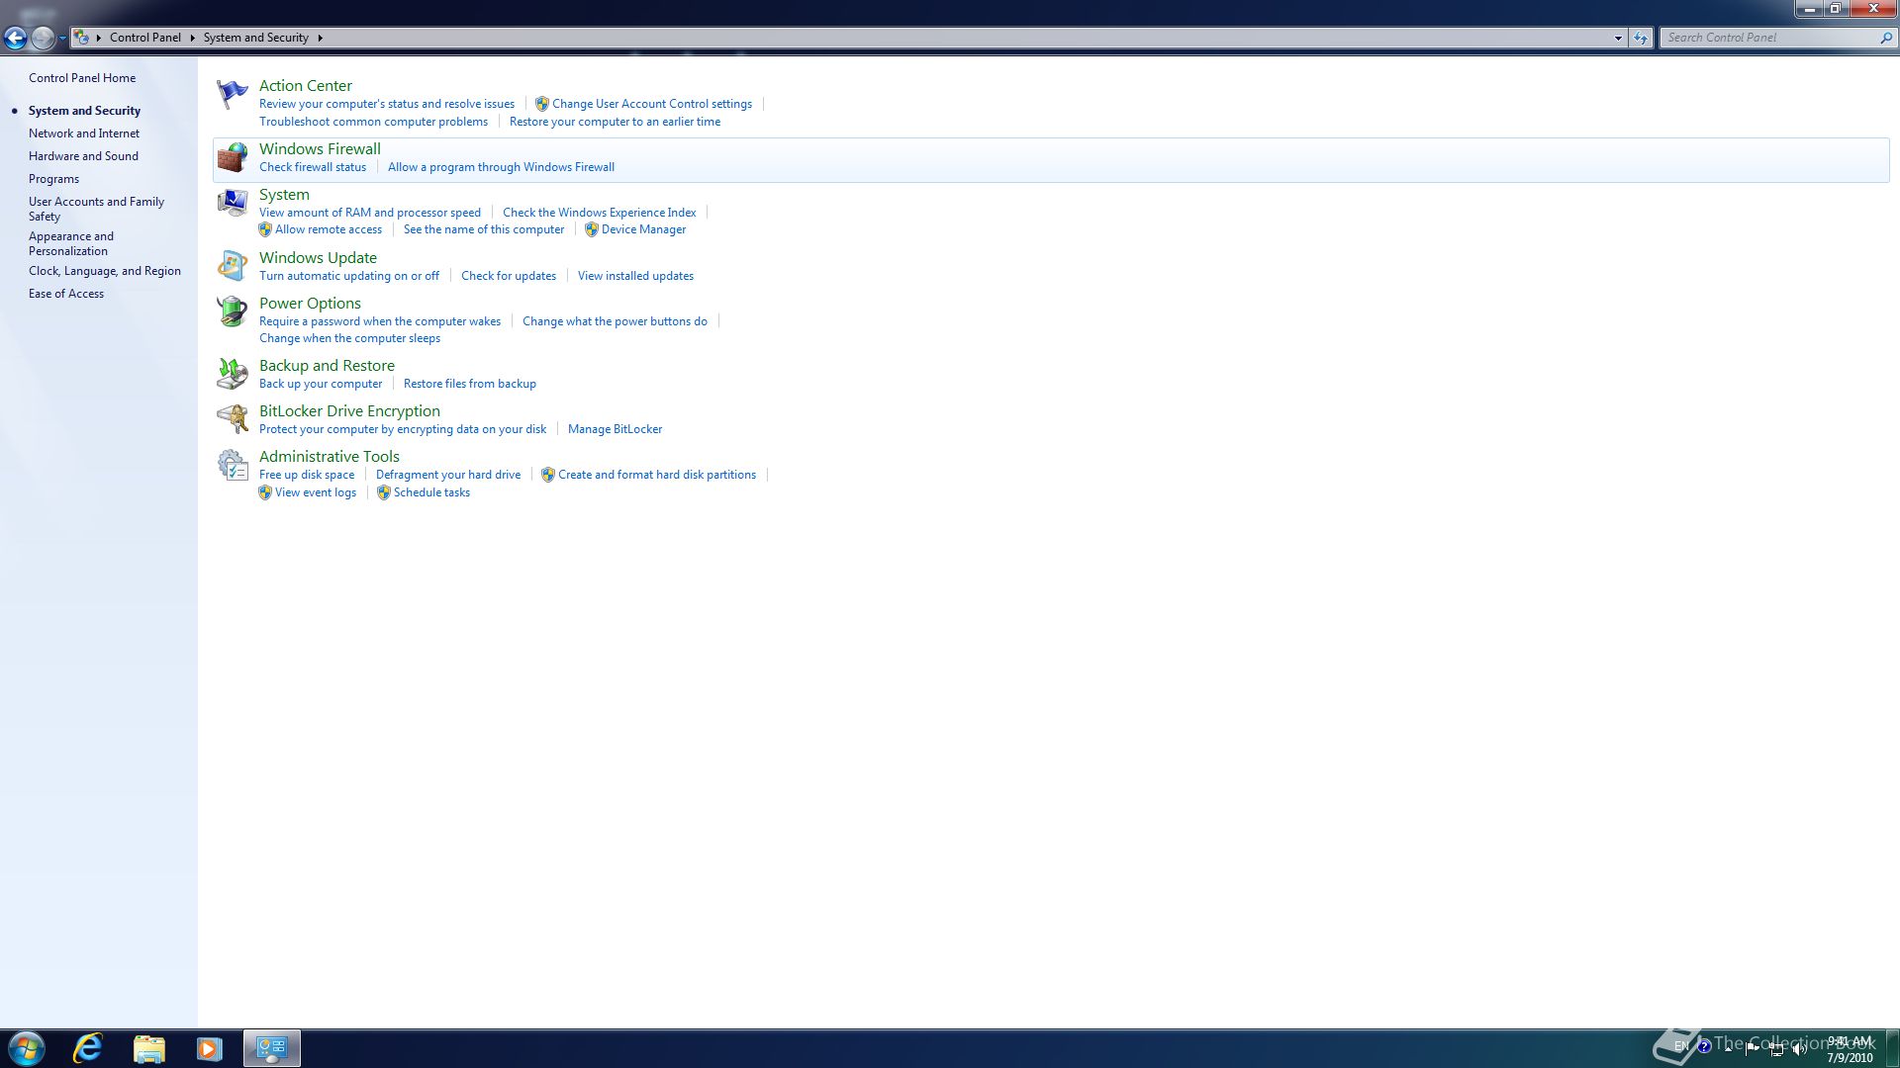Go to Control Panel Home
This screenshot has width=1900, height=1068.
tap(82, 78)
